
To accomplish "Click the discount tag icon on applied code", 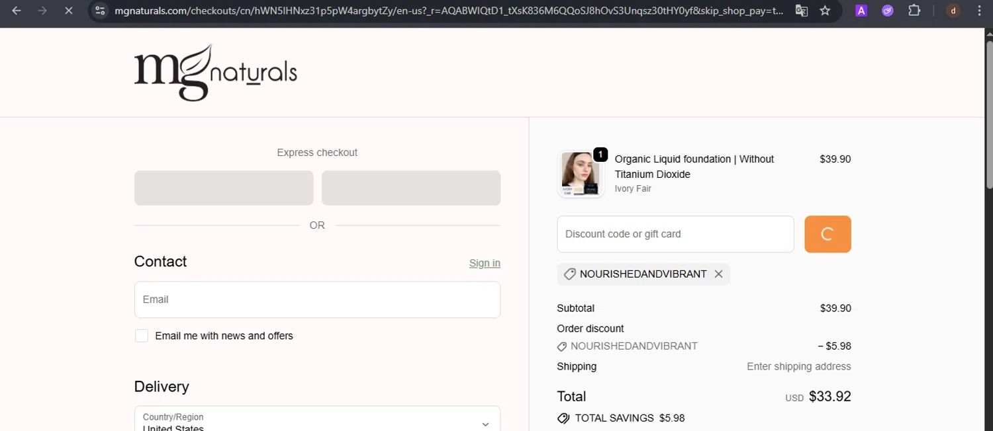I will tap(569, 274).
